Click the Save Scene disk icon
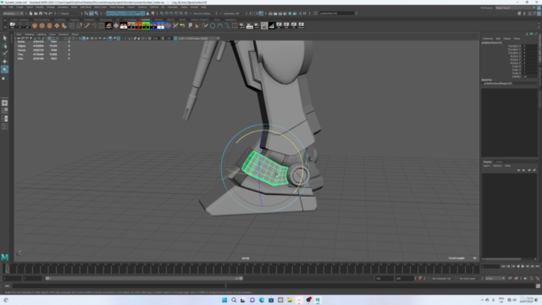This screenshot has width=542, height=305. (x=41, y=14)
